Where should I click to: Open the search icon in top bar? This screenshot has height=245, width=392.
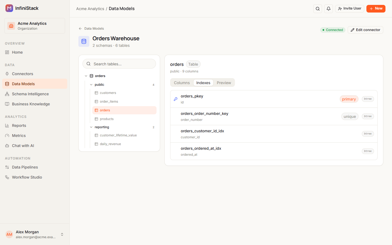point(318,9)
